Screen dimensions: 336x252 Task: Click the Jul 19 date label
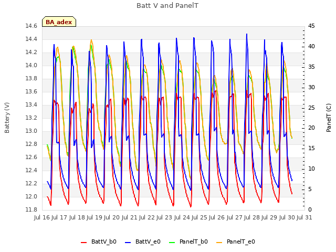[x=94, y=218]
